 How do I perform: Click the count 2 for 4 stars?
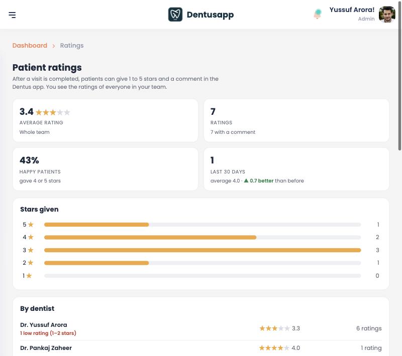click(377, 237)
